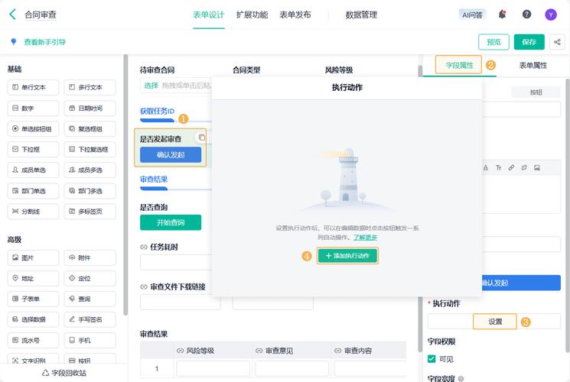Viewport: 570px width, 382px height.
Task: Switch to the 表单发布 tab
Action: point(295,15)
